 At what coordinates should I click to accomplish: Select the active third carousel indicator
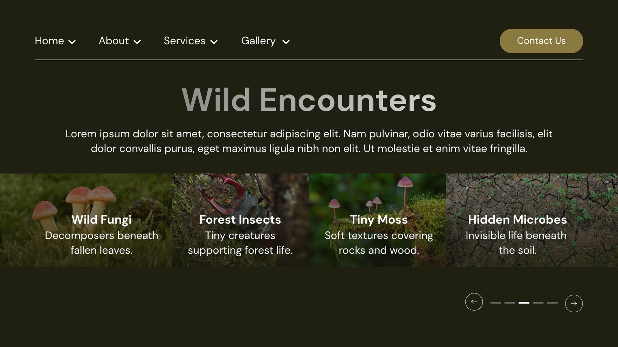point(524,303)
